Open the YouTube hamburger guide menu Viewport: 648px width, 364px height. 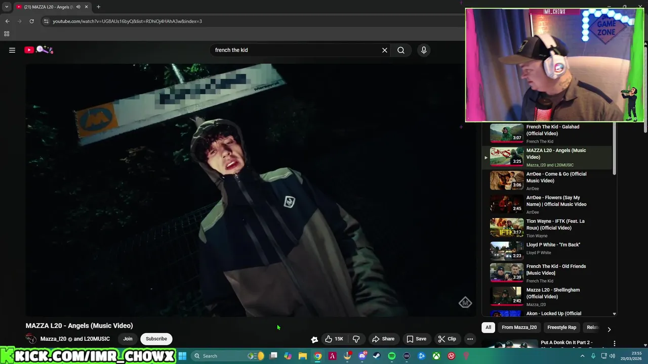tap(12, 50)
